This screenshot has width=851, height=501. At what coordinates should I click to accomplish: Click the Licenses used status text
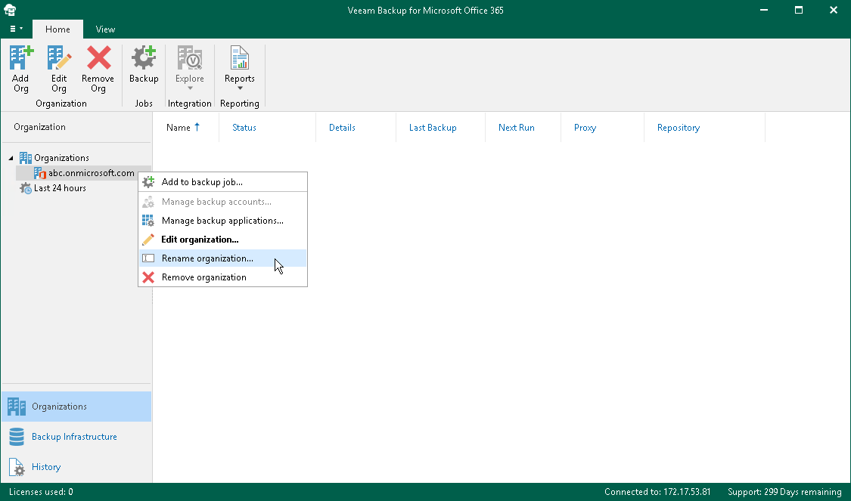[x=41, y=493]
